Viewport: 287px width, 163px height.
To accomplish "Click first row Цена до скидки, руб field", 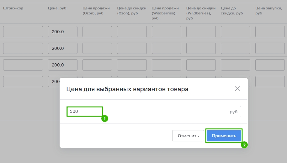I will (236, 32).
